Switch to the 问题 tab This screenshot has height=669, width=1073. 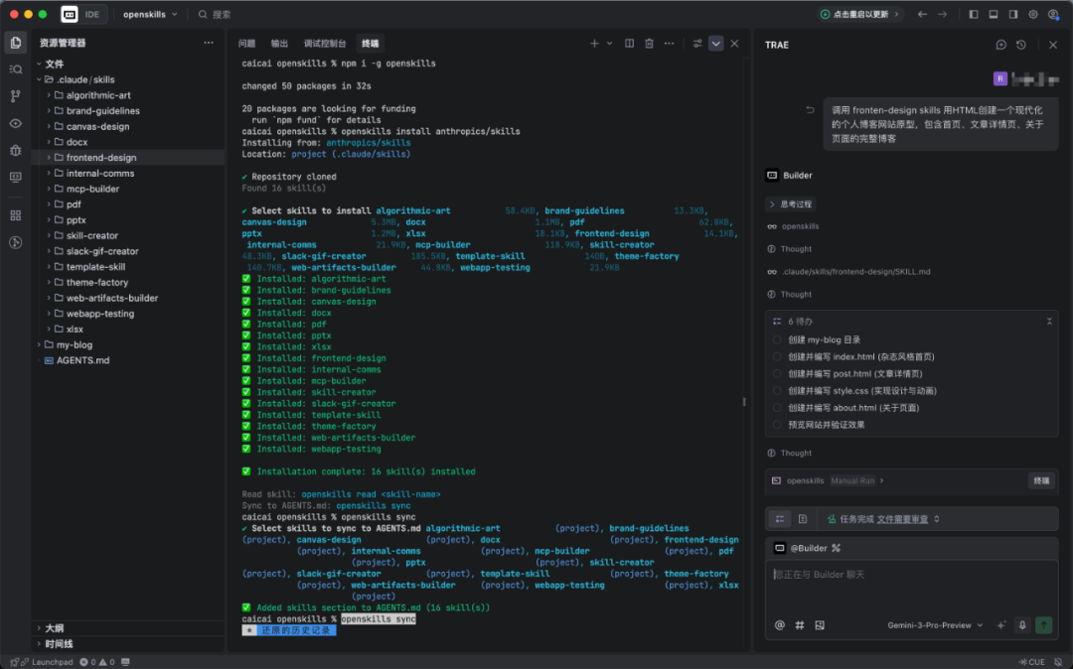click(x=246, y=43)
